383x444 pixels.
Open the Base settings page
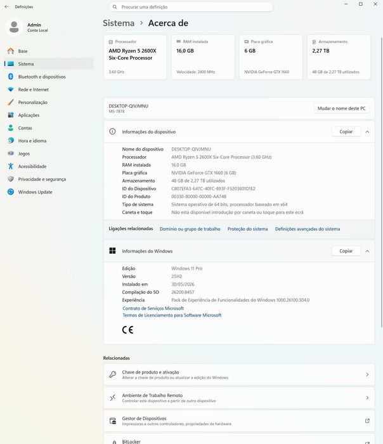point(49,51)
